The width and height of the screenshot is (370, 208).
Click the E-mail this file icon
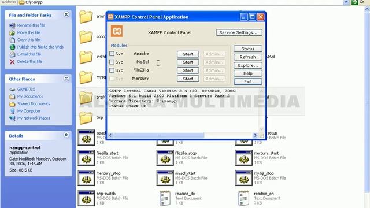point(12,54)
